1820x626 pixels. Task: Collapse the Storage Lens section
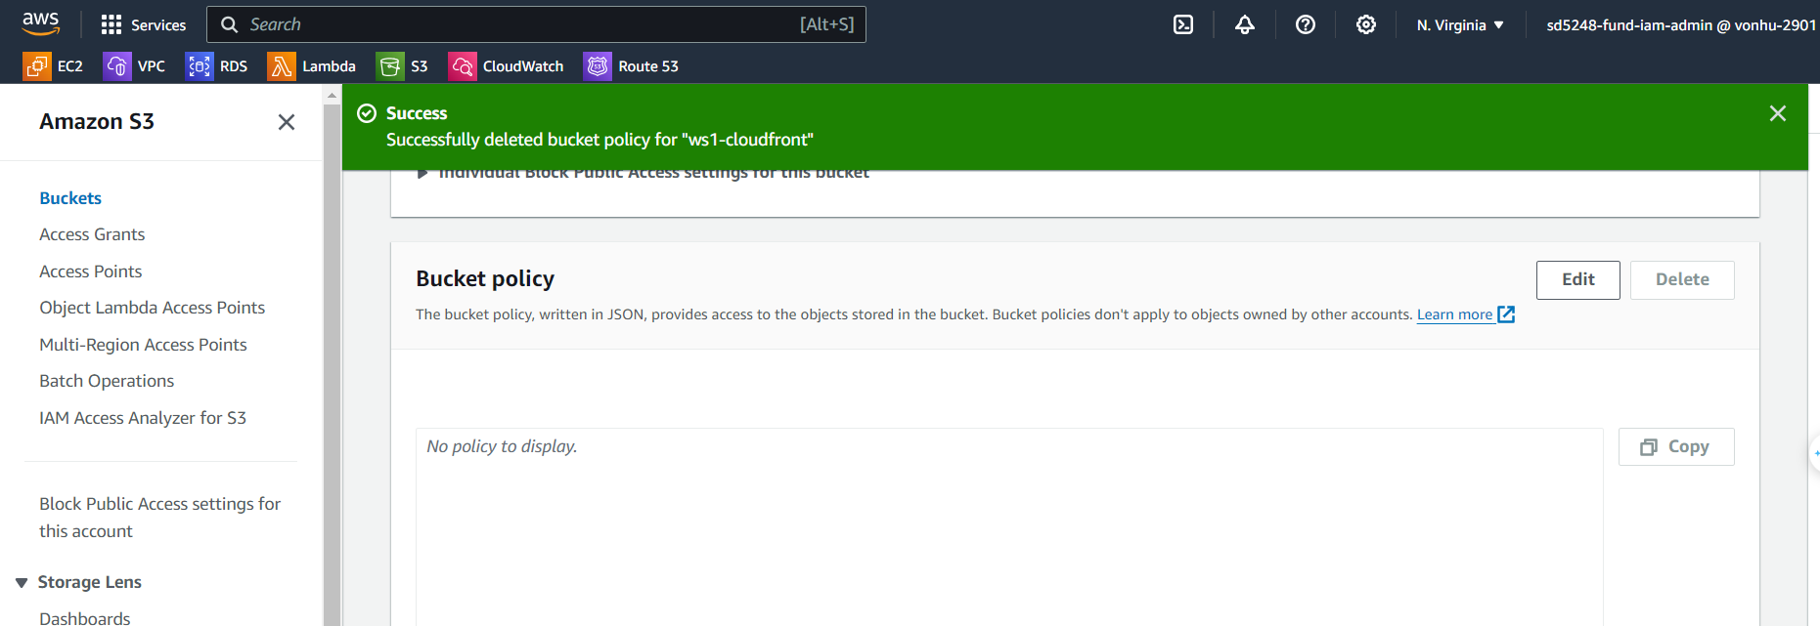(22, 583)
